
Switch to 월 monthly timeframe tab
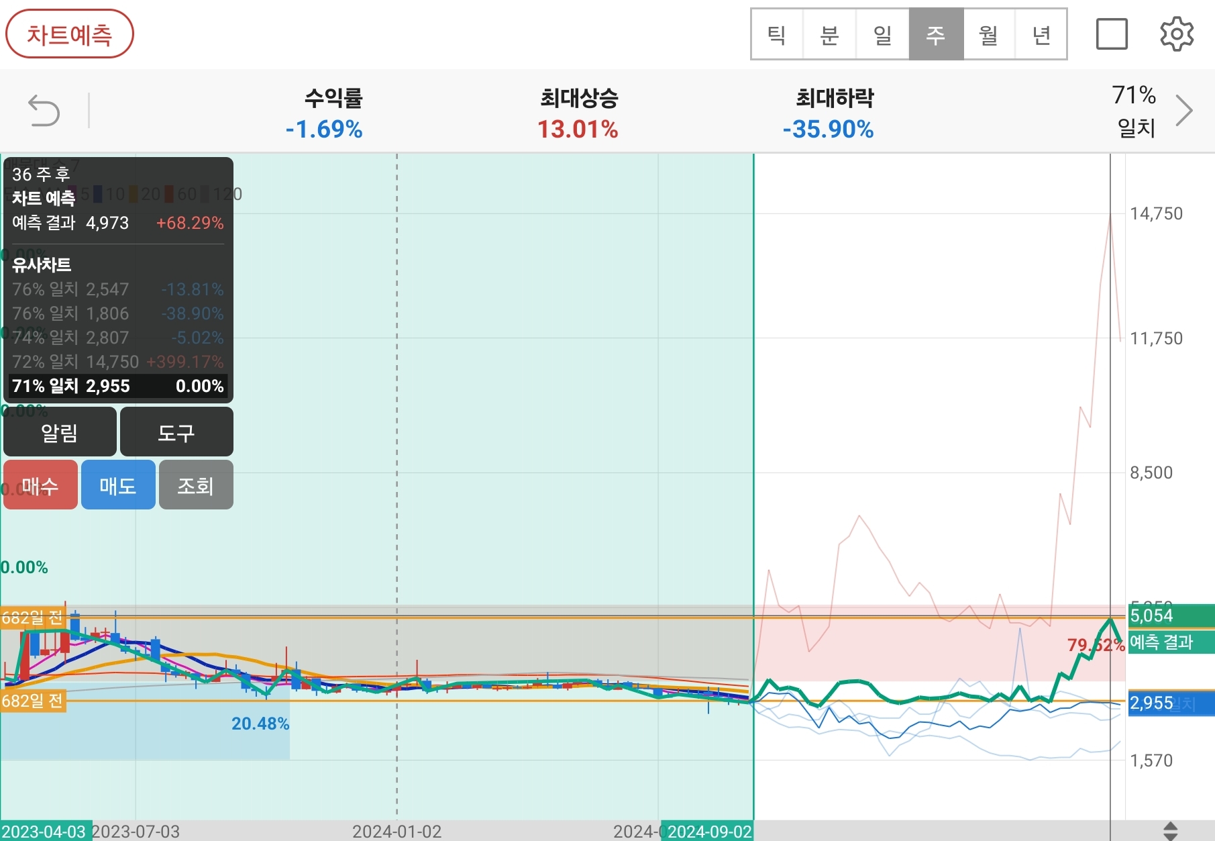[989, 34]
